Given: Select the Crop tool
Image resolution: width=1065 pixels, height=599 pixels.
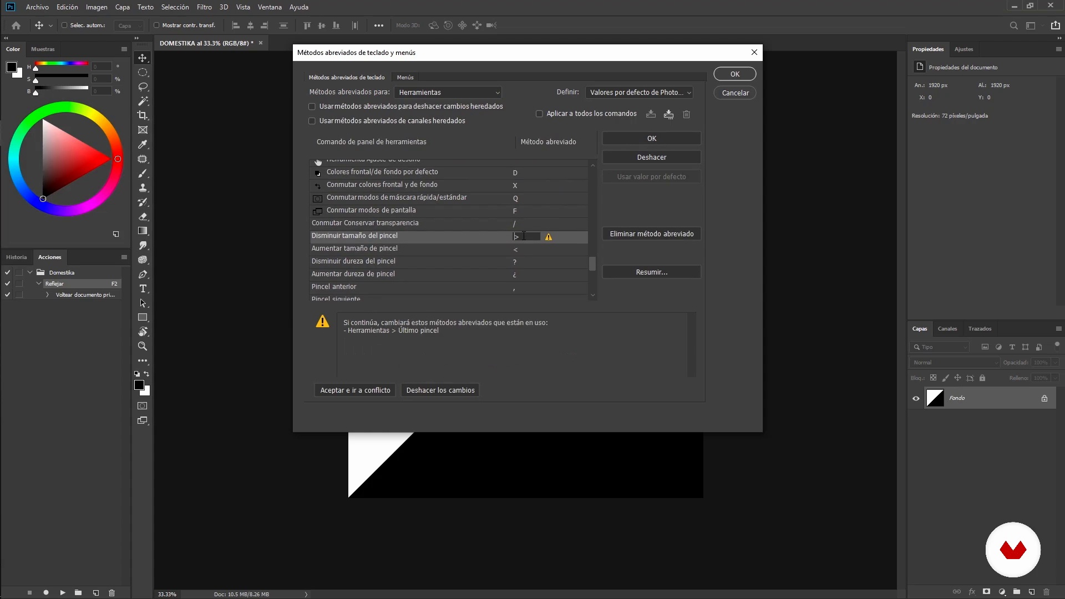Looking at the screenshot, I should tap(143, 115).
